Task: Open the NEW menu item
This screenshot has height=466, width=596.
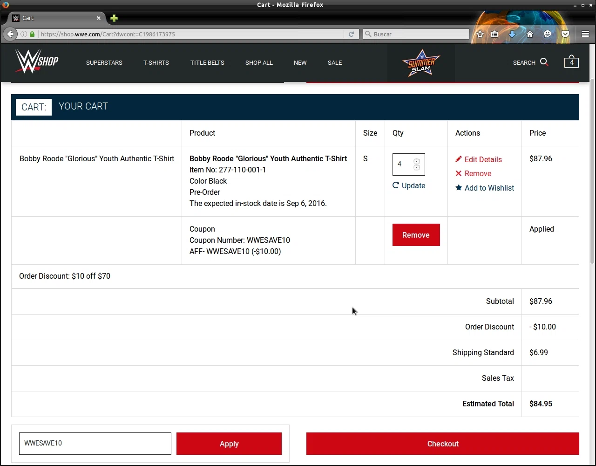Action: point(300,62)
